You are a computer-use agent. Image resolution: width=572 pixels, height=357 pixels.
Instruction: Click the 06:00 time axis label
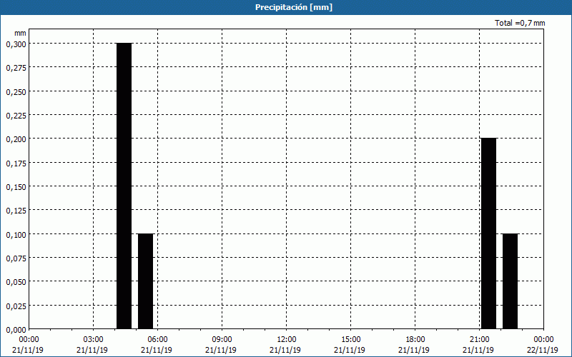(157, 340)
